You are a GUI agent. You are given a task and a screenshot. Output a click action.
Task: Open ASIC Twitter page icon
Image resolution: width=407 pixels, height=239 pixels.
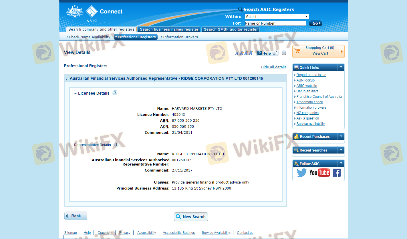coord(301,173)
